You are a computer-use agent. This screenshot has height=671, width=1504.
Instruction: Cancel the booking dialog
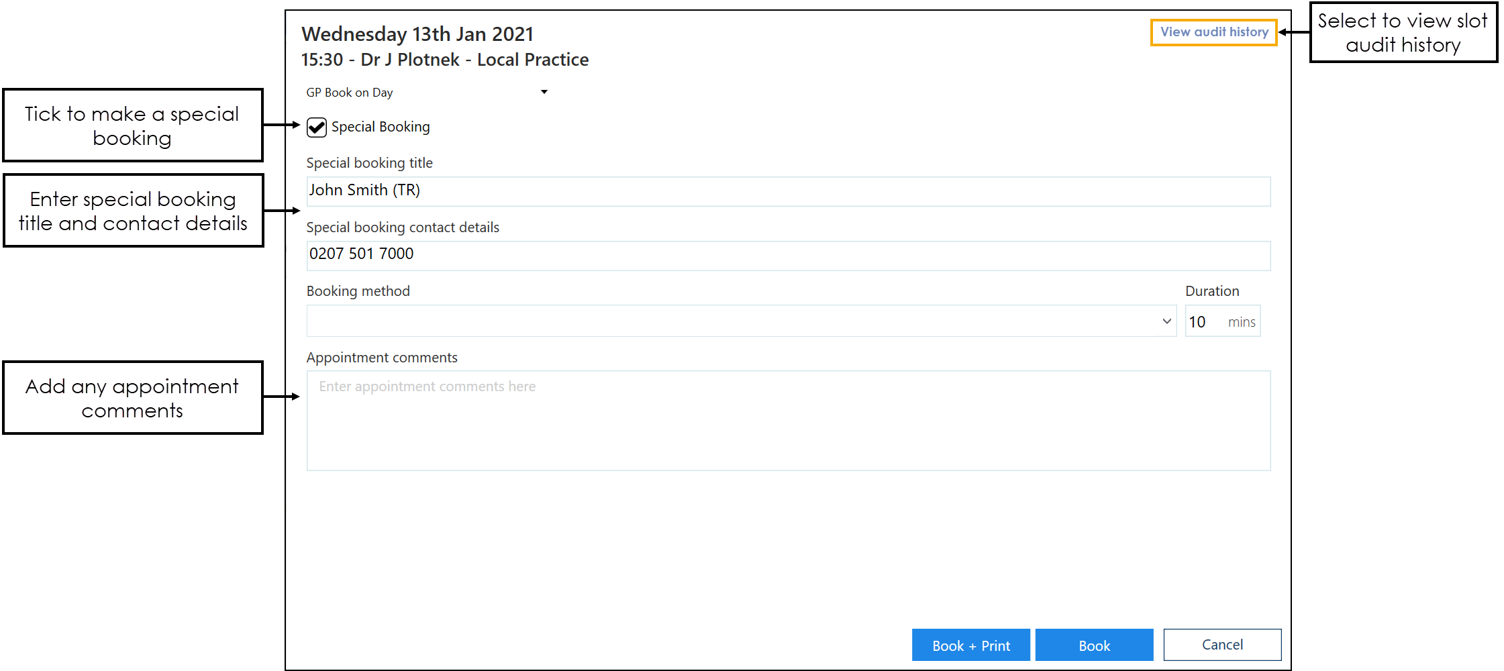1221,645
